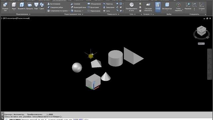
Task: Click the Замыкание surface tool
Action: coord(109,7)
